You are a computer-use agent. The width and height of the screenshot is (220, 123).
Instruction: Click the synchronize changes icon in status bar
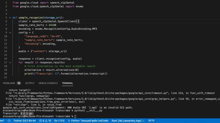(x=9, y=121)
